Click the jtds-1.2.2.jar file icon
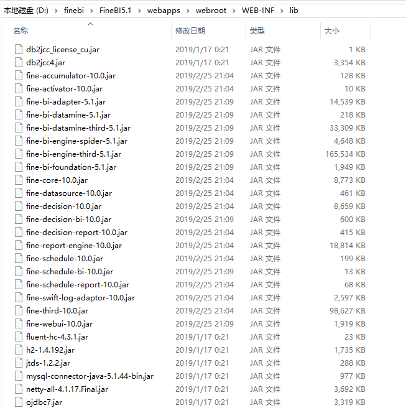Screen dimensions: 406x408 click(x=19, y=363)
